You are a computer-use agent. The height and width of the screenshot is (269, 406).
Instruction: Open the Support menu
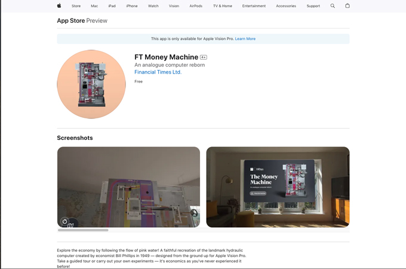[313, 6]
